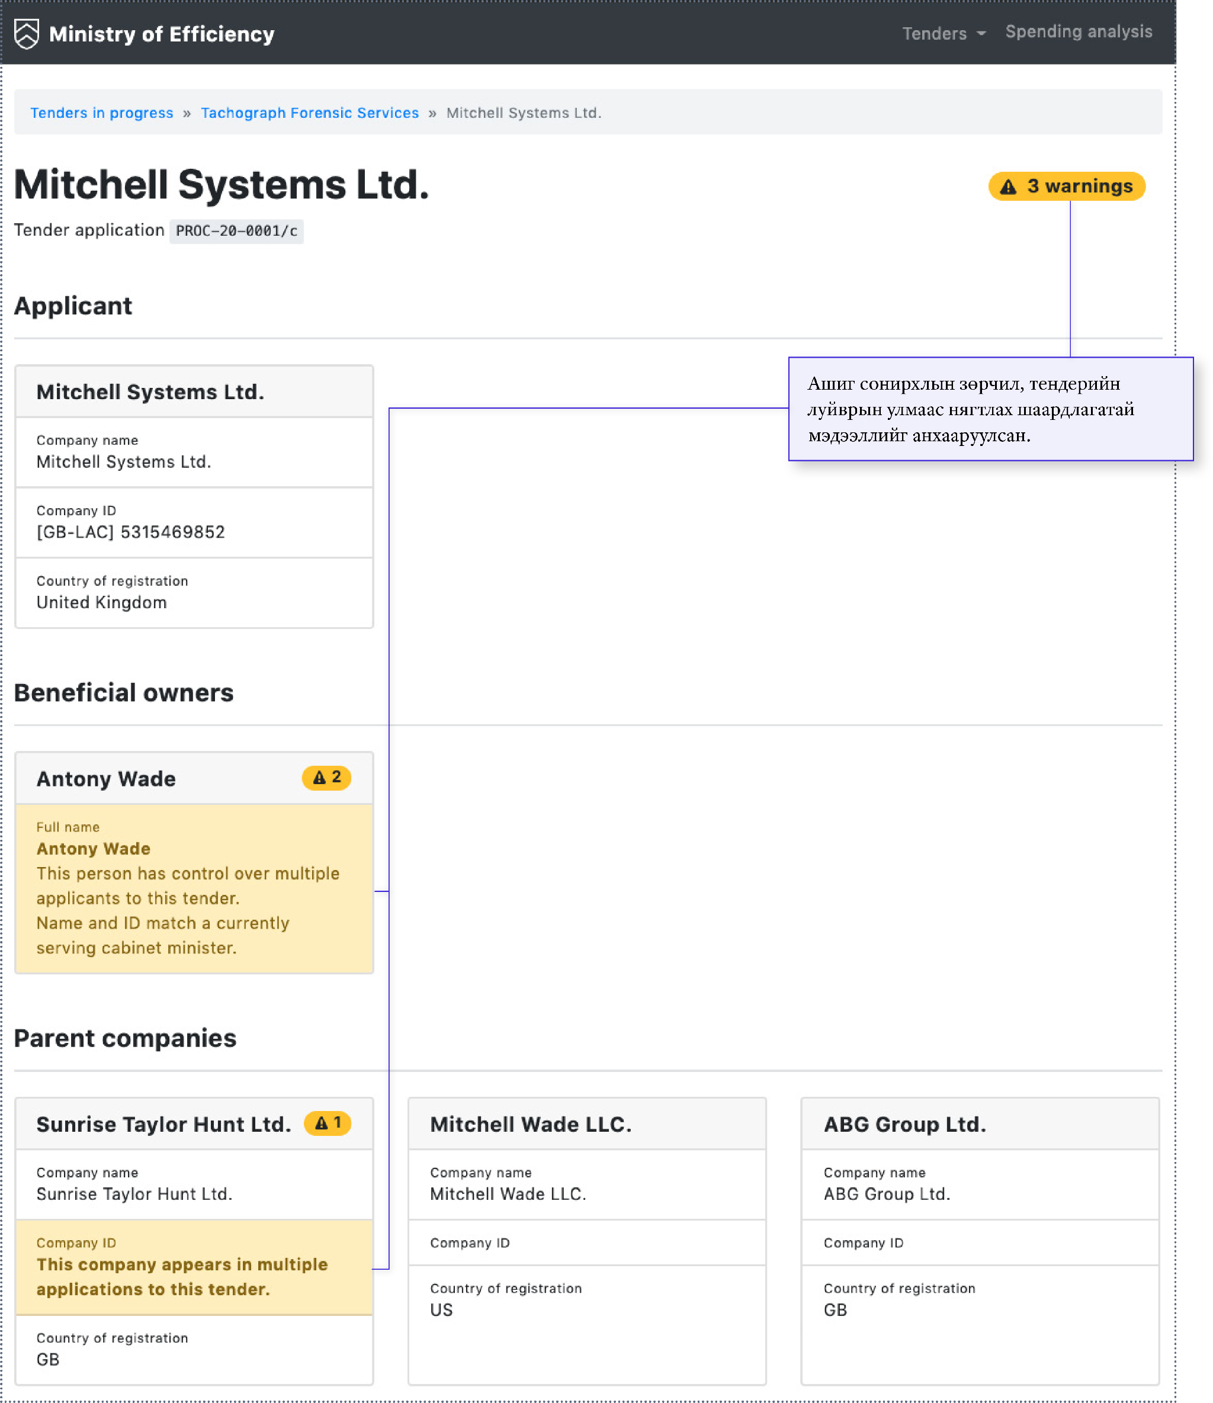
Task: Select the PROC-20-0001/c tender code
Action: click(x=236, y=231)
